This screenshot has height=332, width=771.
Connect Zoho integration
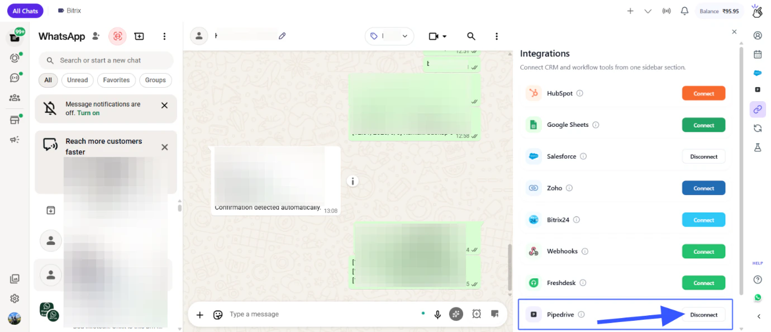coord(703,188)
